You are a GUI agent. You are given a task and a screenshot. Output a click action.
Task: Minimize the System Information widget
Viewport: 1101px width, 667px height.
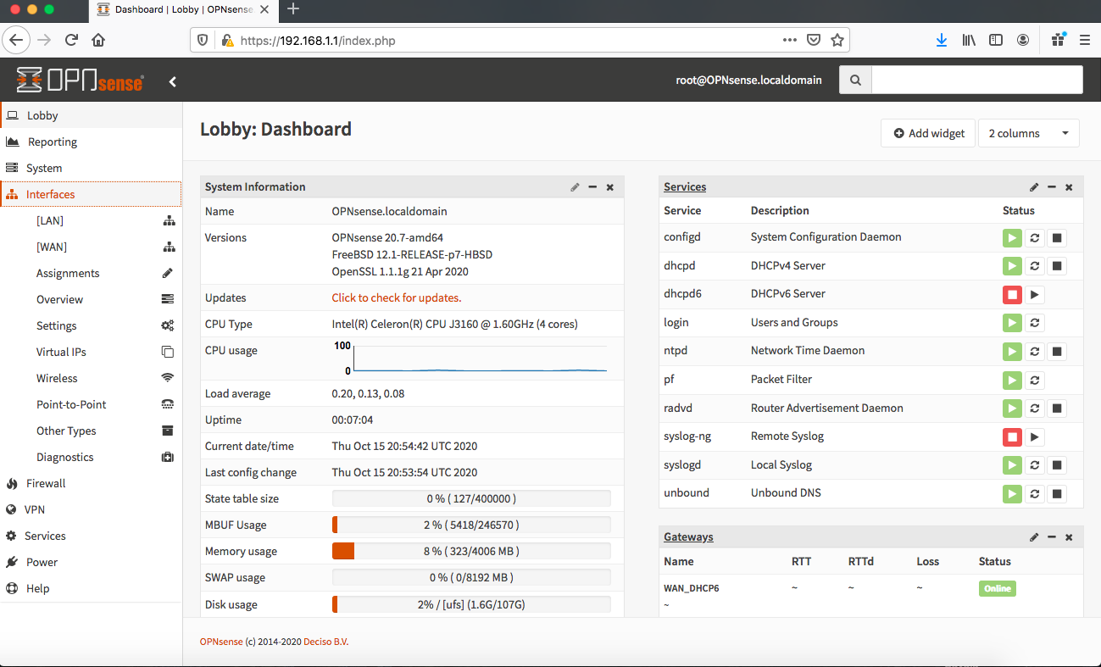pos(592,187)
